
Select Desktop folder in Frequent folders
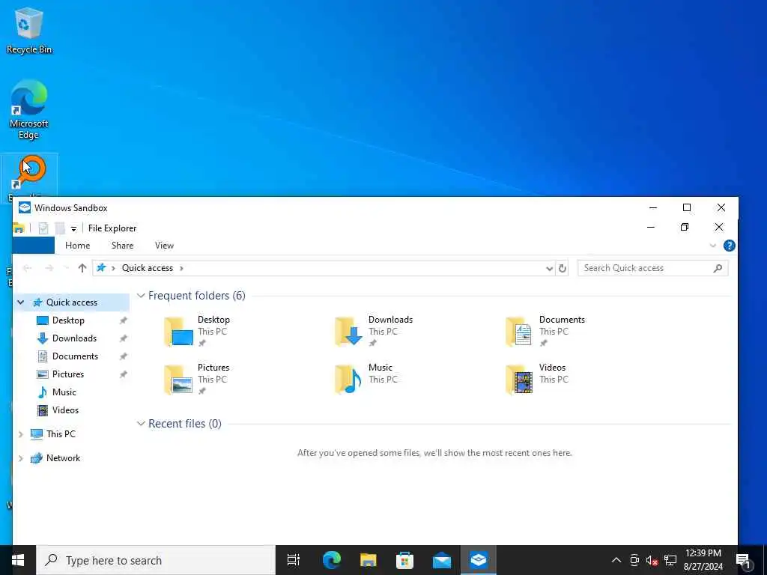point(197,332)
